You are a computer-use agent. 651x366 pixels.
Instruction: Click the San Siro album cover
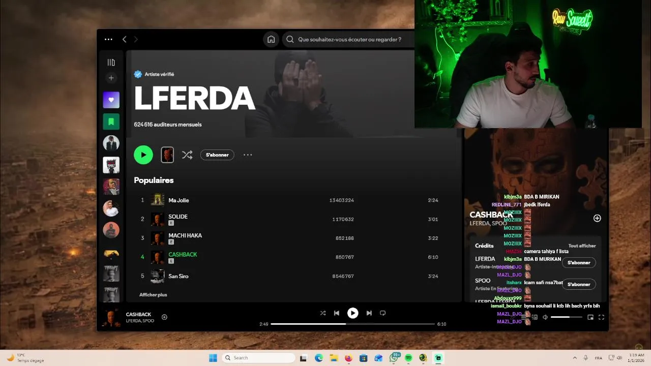point(158,276)
